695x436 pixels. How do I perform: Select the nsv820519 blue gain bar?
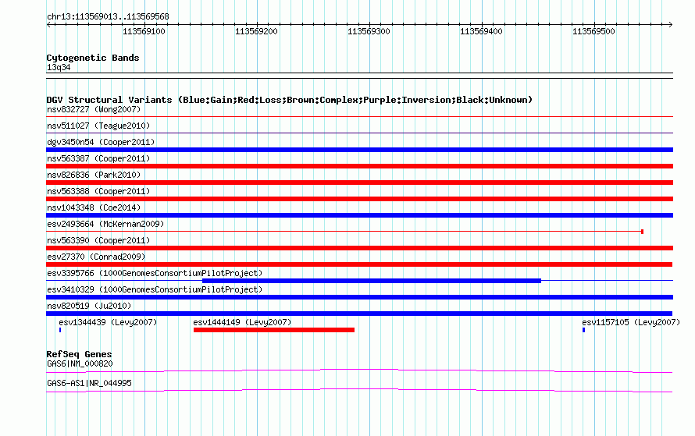359,314
